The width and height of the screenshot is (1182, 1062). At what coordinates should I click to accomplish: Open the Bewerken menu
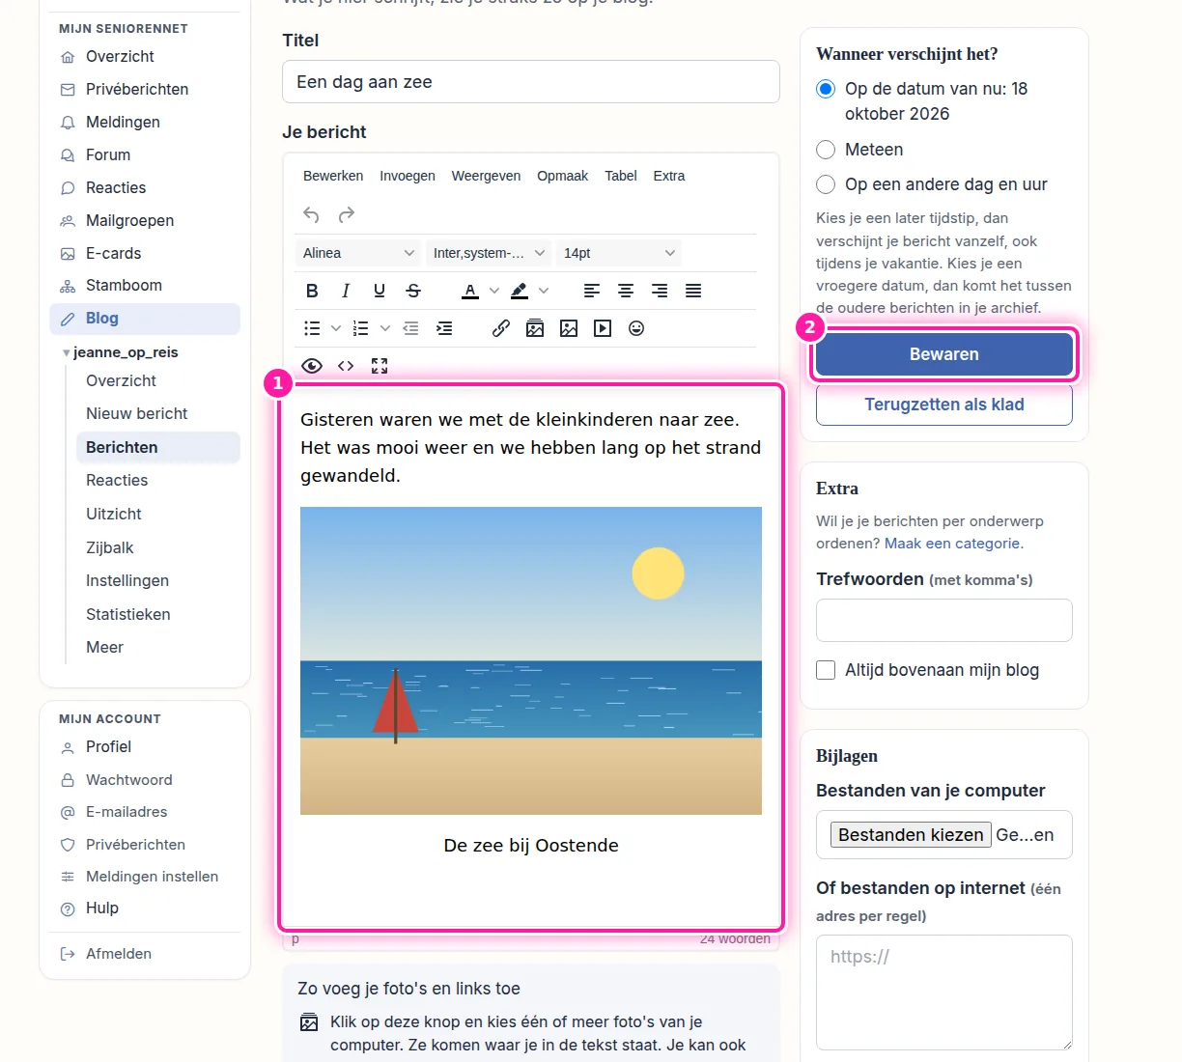click(333, 176)
